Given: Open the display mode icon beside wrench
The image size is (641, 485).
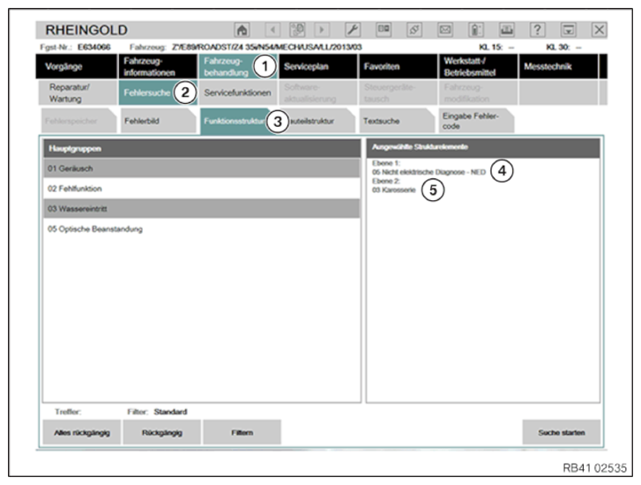Looking at the screenshot, I should tap(384, 30).
